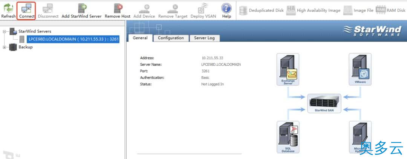Select High Availability Image option
The image size is (407, 159).
pyautogui.click(x=313, y=11)
